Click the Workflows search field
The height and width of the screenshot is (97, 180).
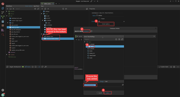coord(24,9)
